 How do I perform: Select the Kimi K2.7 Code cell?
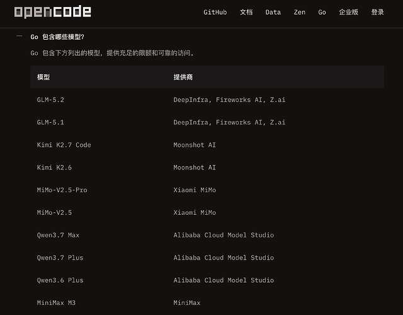(64, 145)
